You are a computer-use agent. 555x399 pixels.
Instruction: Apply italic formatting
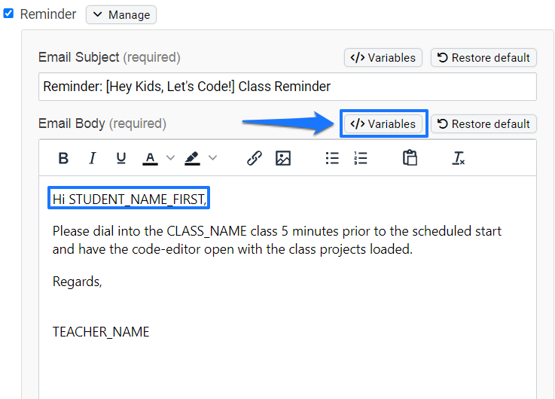93,158
